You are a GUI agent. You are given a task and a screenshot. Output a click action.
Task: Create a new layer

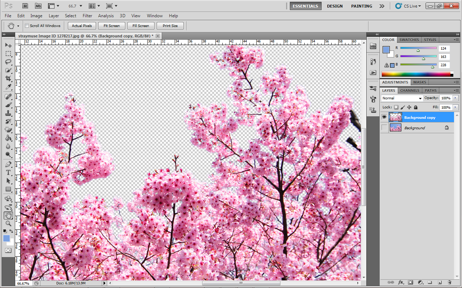click(439, 282)
